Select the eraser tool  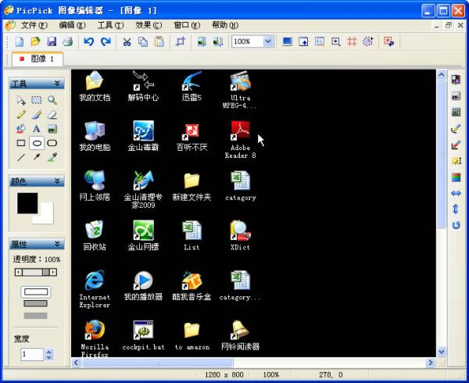52,115
